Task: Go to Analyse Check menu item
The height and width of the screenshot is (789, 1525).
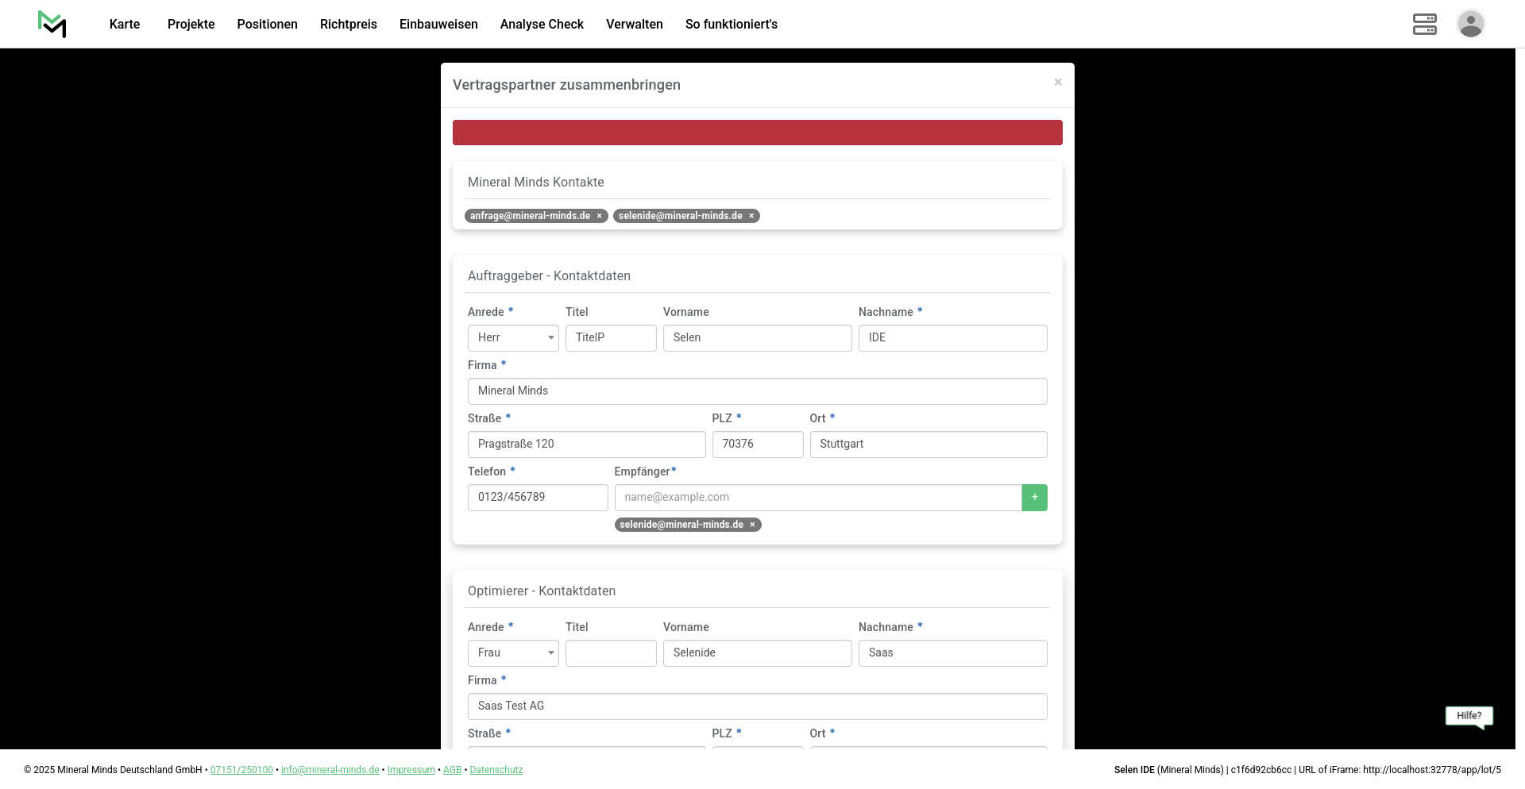Action: pyautogui.click(x=542, y=24)
